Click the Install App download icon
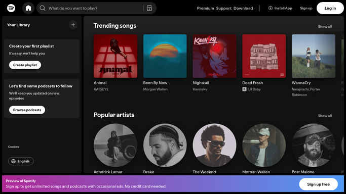 (x=271, y=8)
